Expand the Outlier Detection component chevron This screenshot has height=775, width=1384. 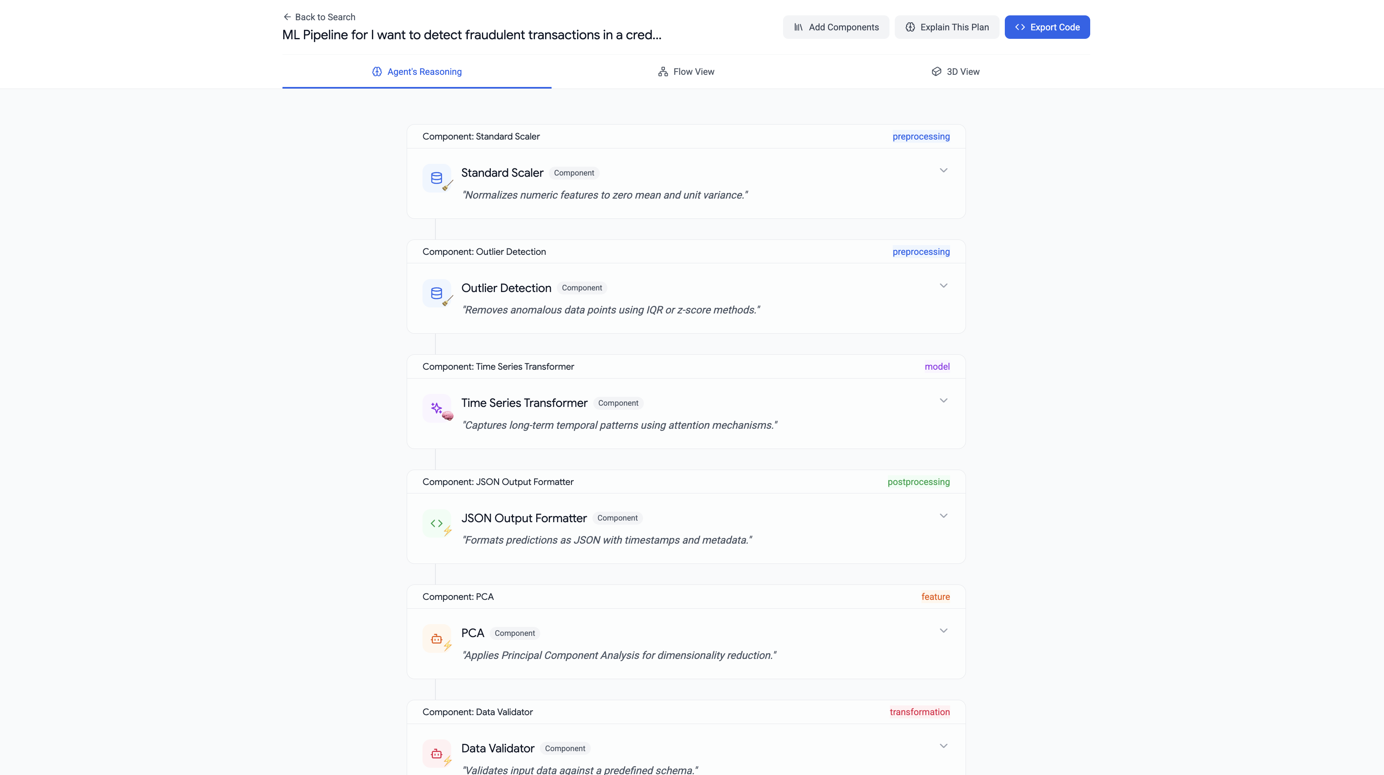[943, 286]
